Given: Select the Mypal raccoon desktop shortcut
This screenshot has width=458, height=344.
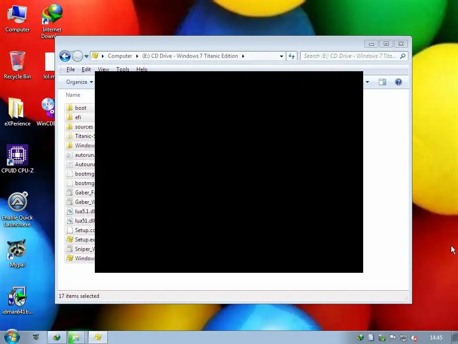Looking at the screenshot, I should [x=17, y=253].
